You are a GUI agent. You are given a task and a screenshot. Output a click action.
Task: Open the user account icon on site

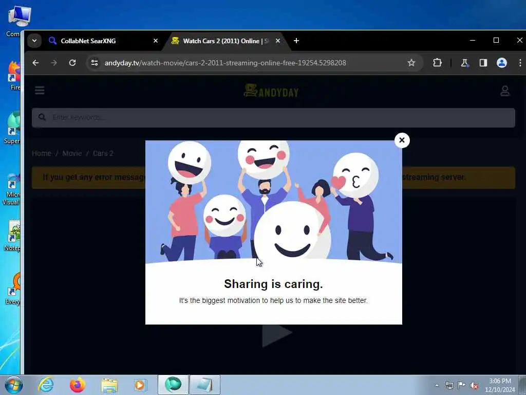click(505, 91)
